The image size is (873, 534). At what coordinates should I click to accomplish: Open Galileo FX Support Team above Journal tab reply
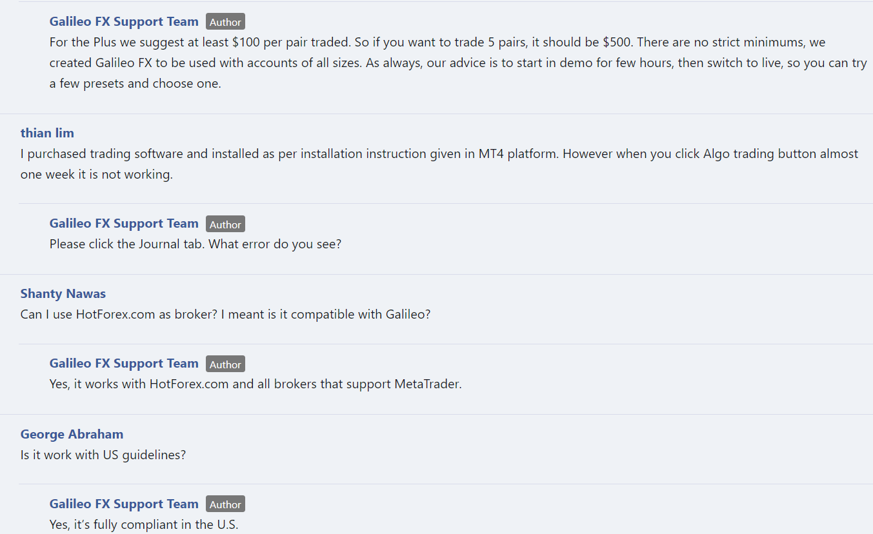point(124,224)
